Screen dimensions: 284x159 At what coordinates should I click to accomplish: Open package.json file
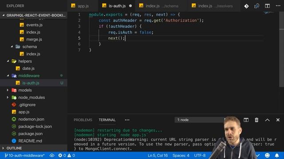coord(31,134)
